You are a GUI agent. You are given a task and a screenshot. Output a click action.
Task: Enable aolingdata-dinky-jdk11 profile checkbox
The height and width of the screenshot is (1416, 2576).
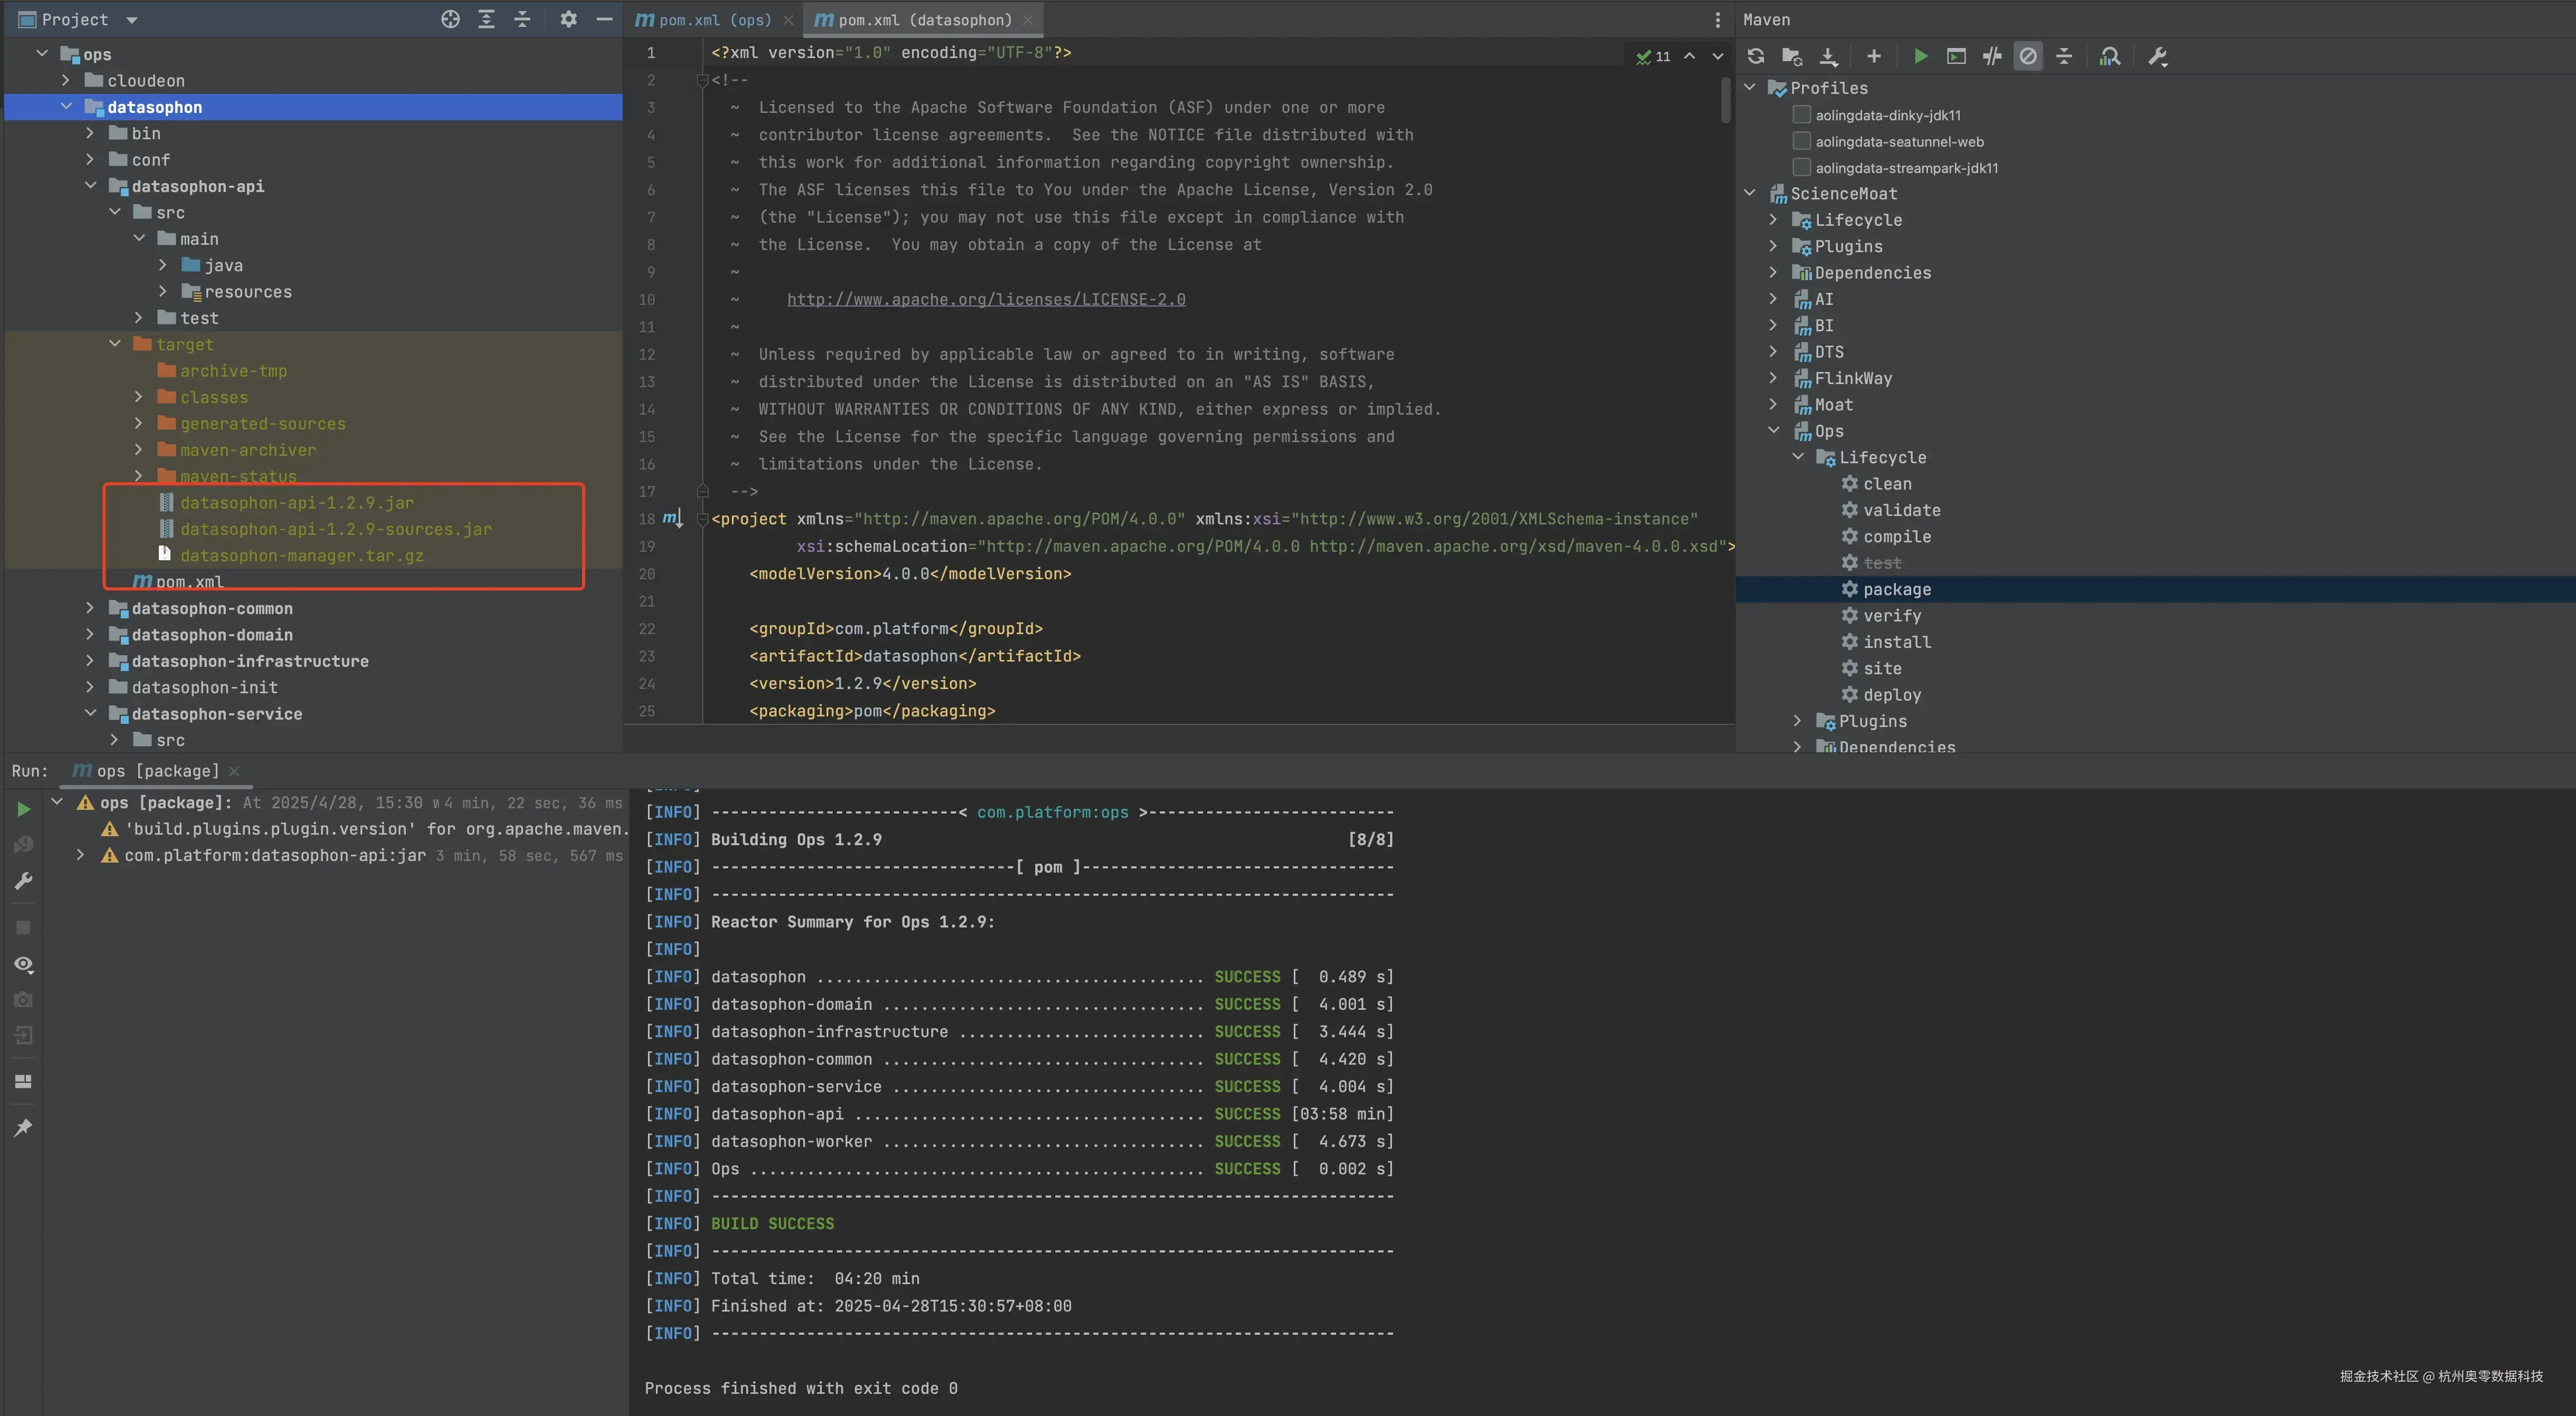coord(1802,115)
